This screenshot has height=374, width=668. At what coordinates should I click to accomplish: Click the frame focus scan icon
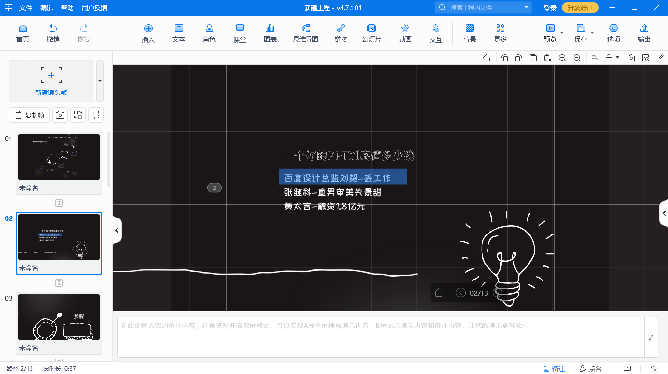coord(78,115)
